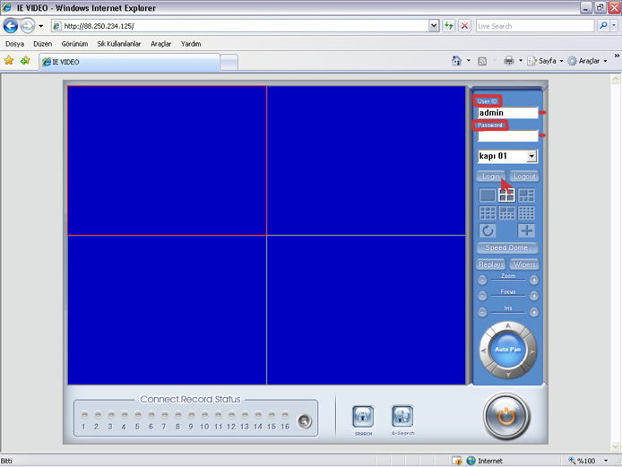Select the ten-camera layout icon
The image size is (622, 467).
click(x=506, y=212)
